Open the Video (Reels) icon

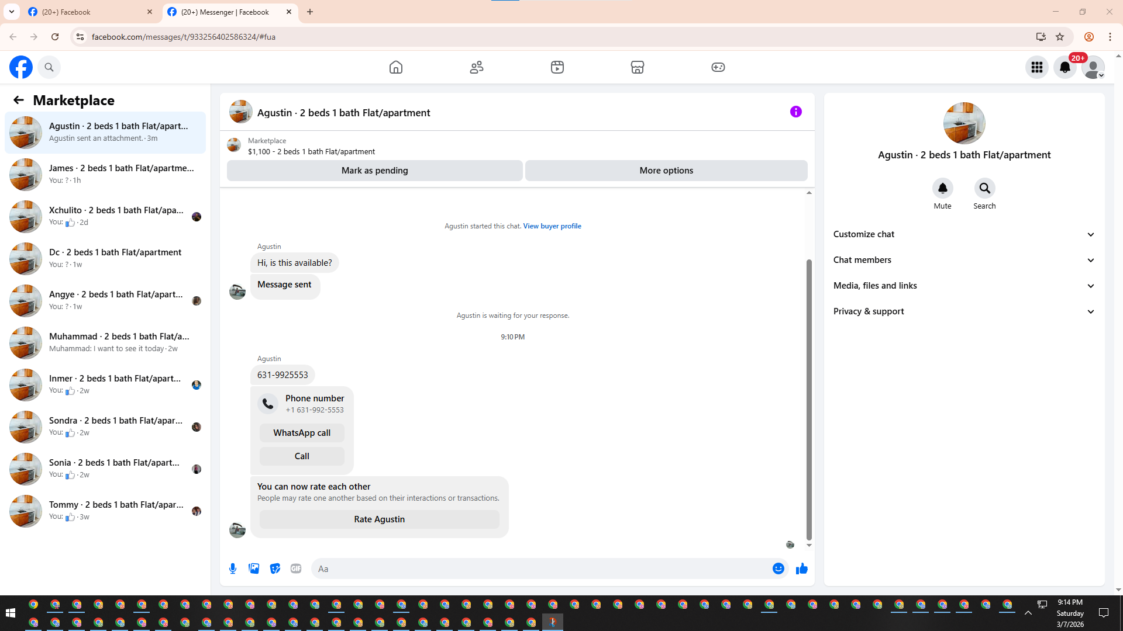(x=557, y=67)
